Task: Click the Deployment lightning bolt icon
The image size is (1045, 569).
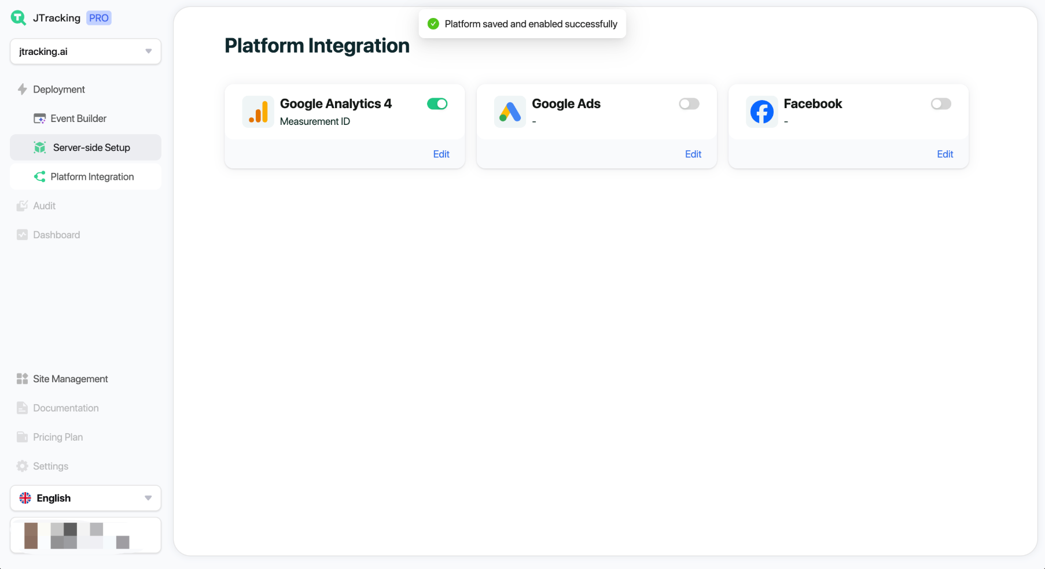Action: pyautogui.click(x=23, y=90)
